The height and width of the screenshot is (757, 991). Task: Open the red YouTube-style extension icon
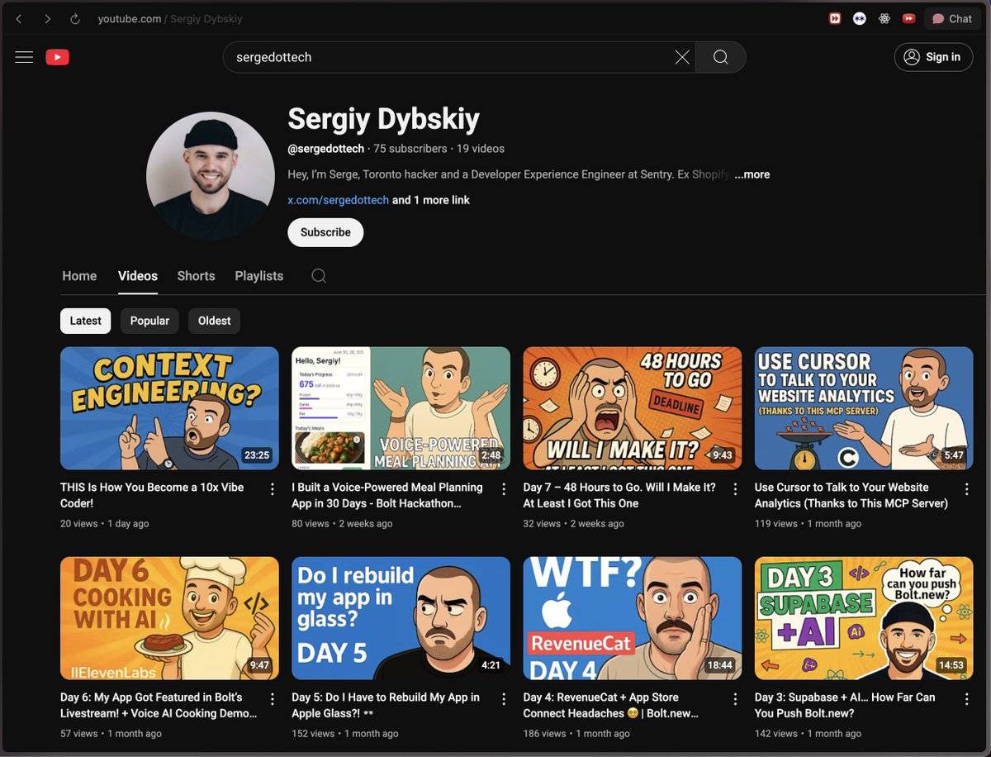click(x=909, y=18)
